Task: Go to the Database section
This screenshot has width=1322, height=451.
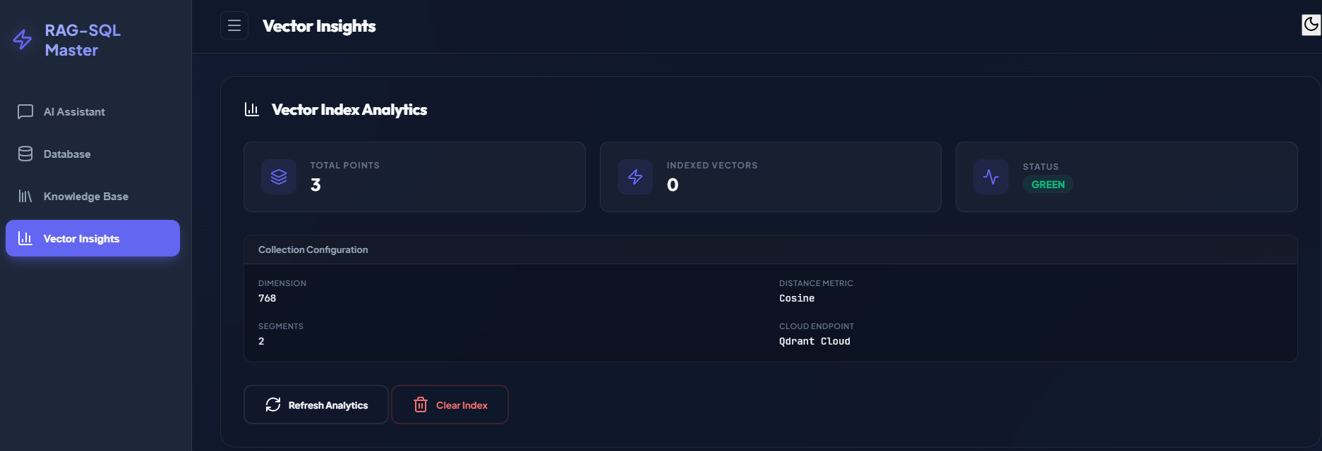Action: [67, 154]
